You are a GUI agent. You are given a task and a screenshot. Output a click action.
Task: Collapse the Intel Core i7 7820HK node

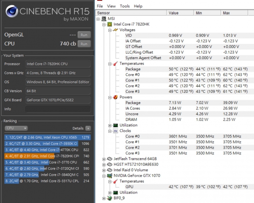104,25
